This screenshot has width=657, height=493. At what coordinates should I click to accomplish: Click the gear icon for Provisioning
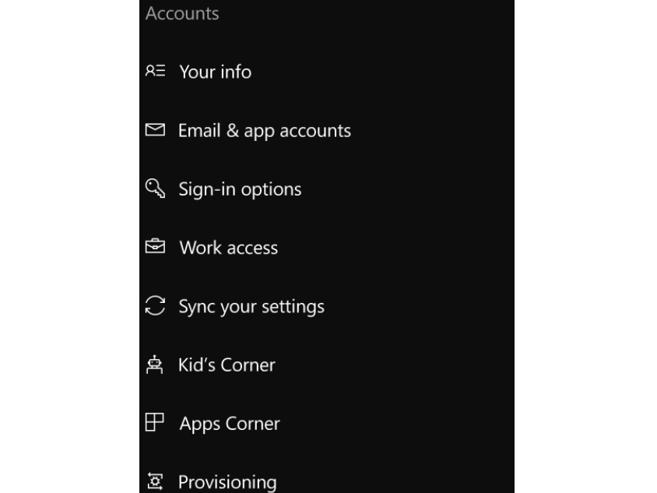155,481
